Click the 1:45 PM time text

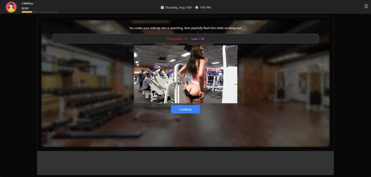click(205, 7)
